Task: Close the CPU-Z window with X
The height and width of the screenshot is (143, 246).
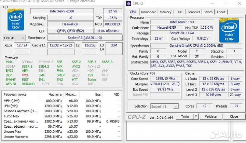Action: tap(240, 4)
